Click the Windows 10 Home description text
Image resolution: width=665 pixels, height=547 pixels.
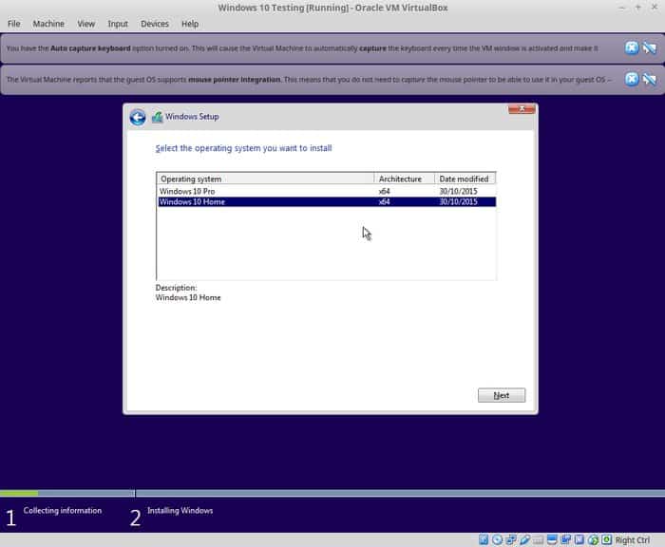tap(188, 297)
